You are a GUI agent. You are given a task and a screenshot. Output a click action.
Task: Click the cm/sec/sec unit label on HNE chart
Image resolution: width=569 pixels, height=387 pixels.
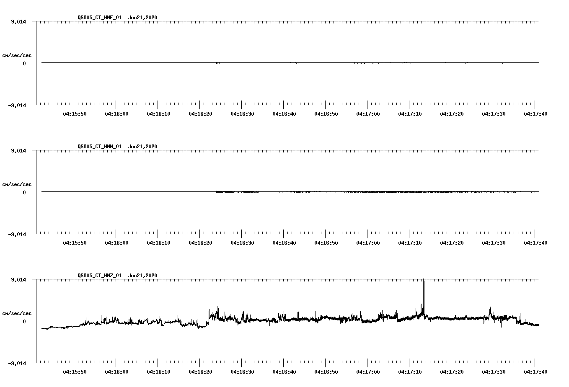pyautogui.click(x=17, y=55)
